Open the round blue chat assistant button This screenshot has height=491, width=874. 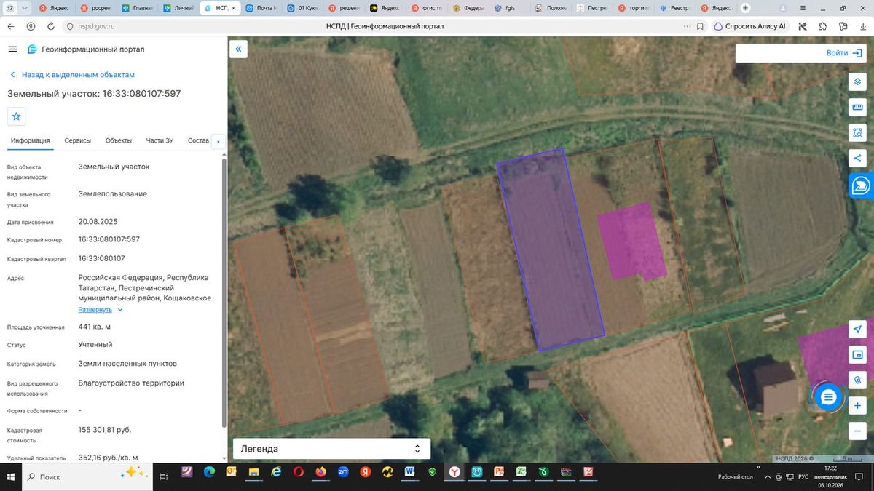point(828,397)
